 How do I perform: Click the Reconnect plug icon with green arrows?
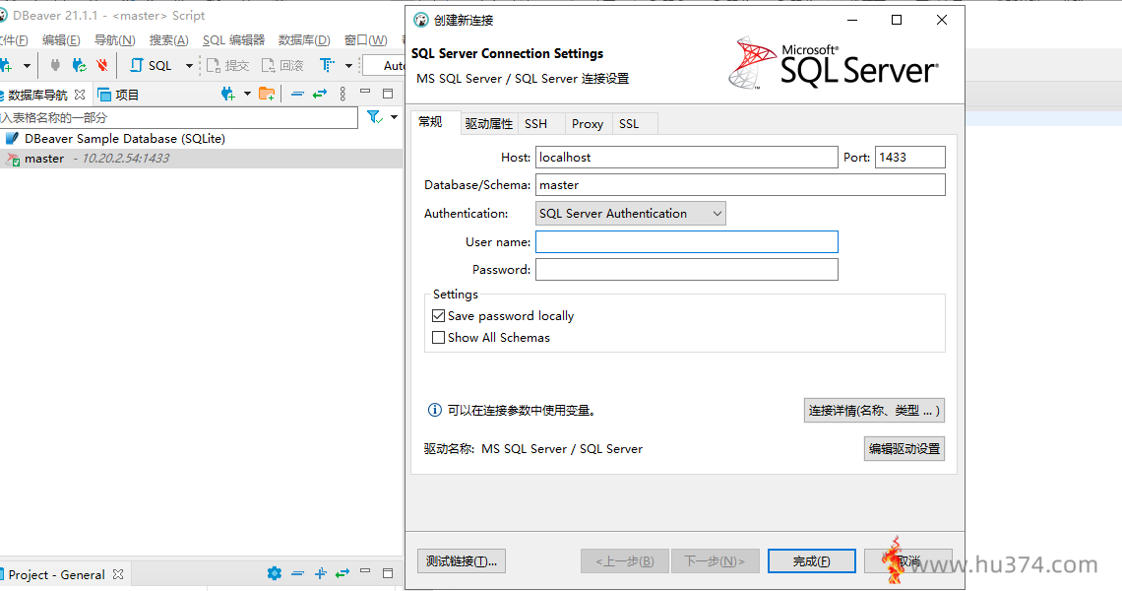(x=79, y=65)
